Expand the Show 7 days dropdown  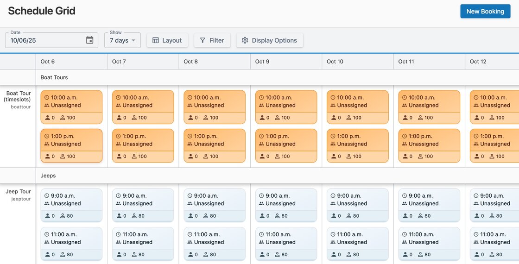122,40
